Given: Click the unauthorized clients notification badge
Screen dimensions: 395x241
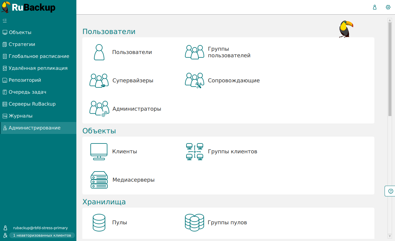Looking at the screenshot, I should pyautogui.click(x=42, y=235).
